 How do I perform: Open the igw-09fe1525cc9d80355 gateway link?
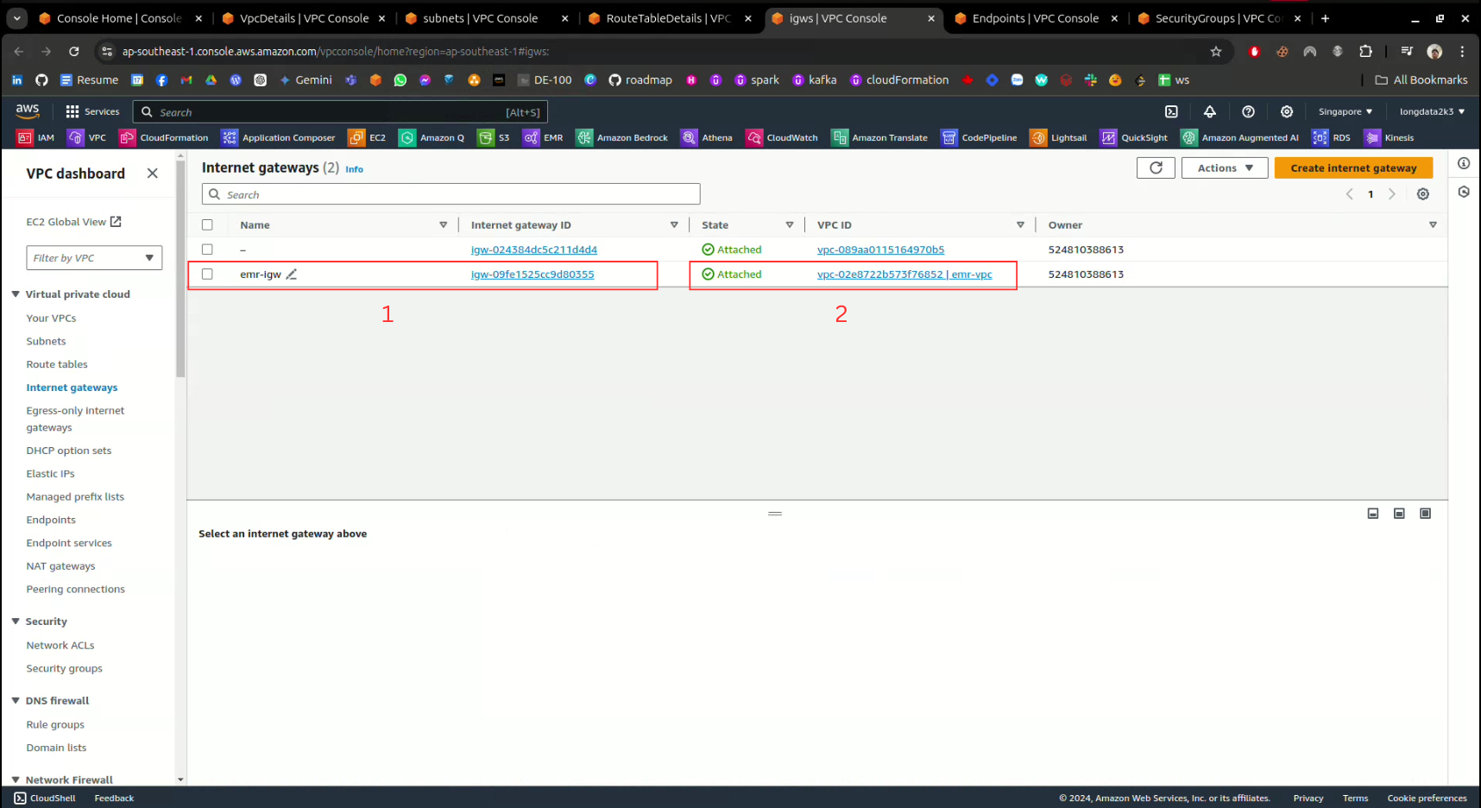coord(533,275)
